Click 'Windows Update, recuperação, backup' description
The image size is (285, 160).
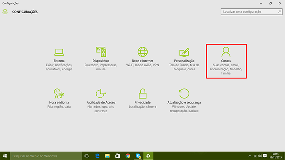(x=184, y=109)
